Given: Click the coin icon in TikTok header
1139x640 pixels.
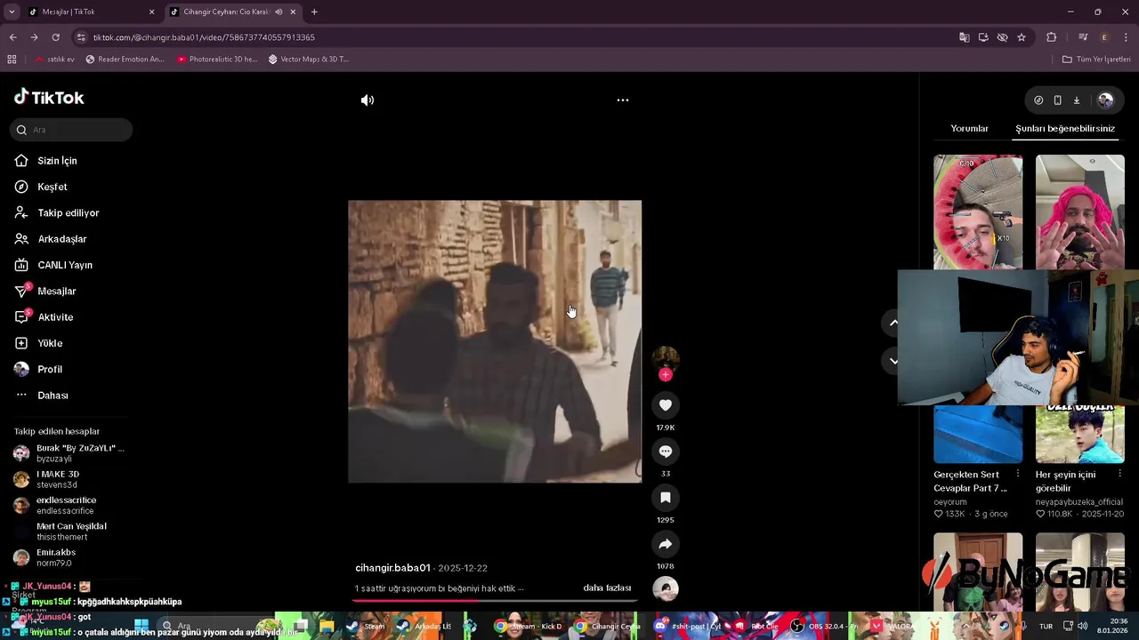Looking at the screenshot, I should click(1038, 100).
